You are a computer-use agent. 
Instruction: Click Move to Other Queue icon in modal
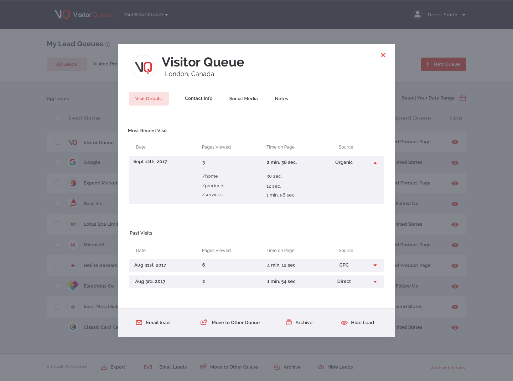[204, 322]
